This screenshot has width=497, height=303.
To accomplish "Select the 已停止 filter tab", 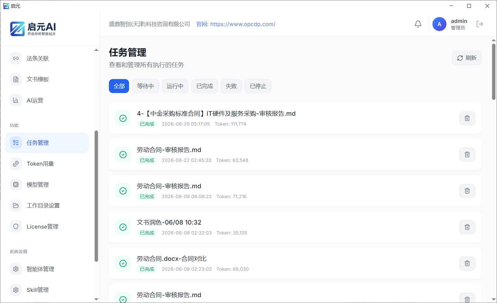I will (x=258, y=86).
